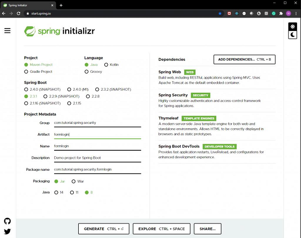Click the Package name input field
The image size is (301, 238).
coord(97,169)
